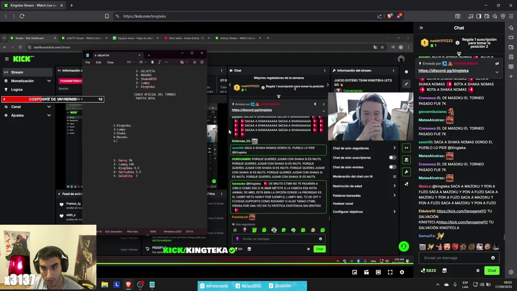Open the Elduice13 user profile in chat

click(x=427, y=211)
